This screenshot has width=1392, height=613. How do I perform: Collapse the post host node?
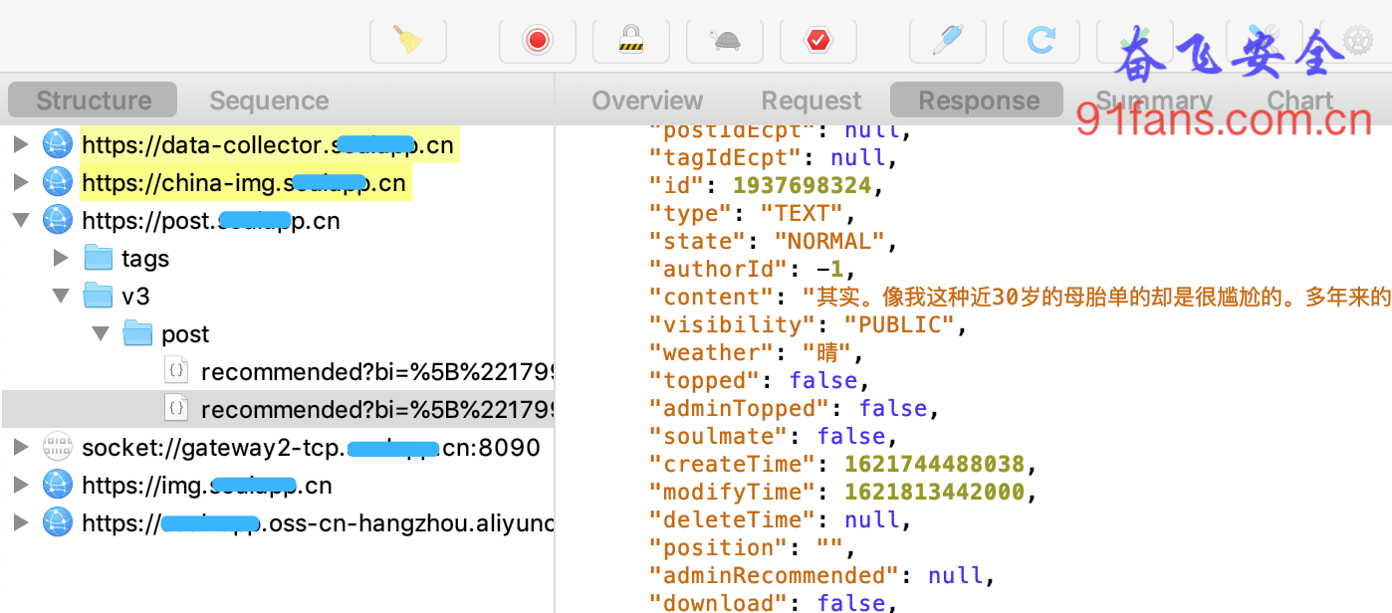pos(21,221)
